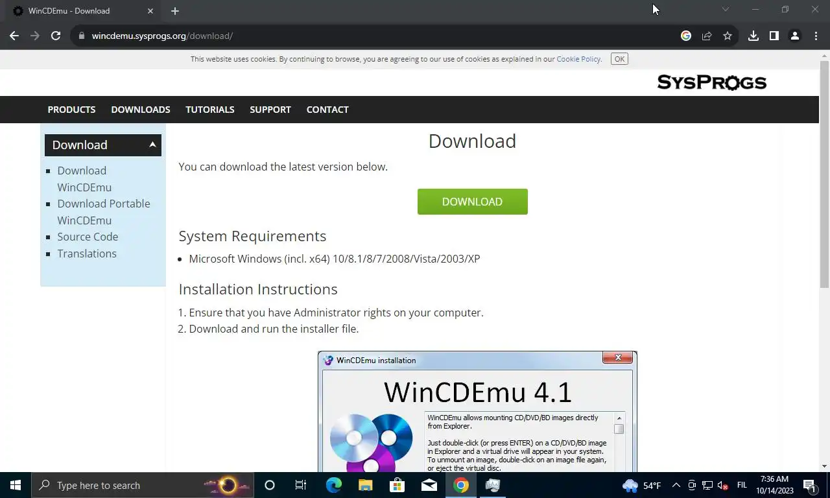Open the PRODUCTS menu

coord(71,110)
